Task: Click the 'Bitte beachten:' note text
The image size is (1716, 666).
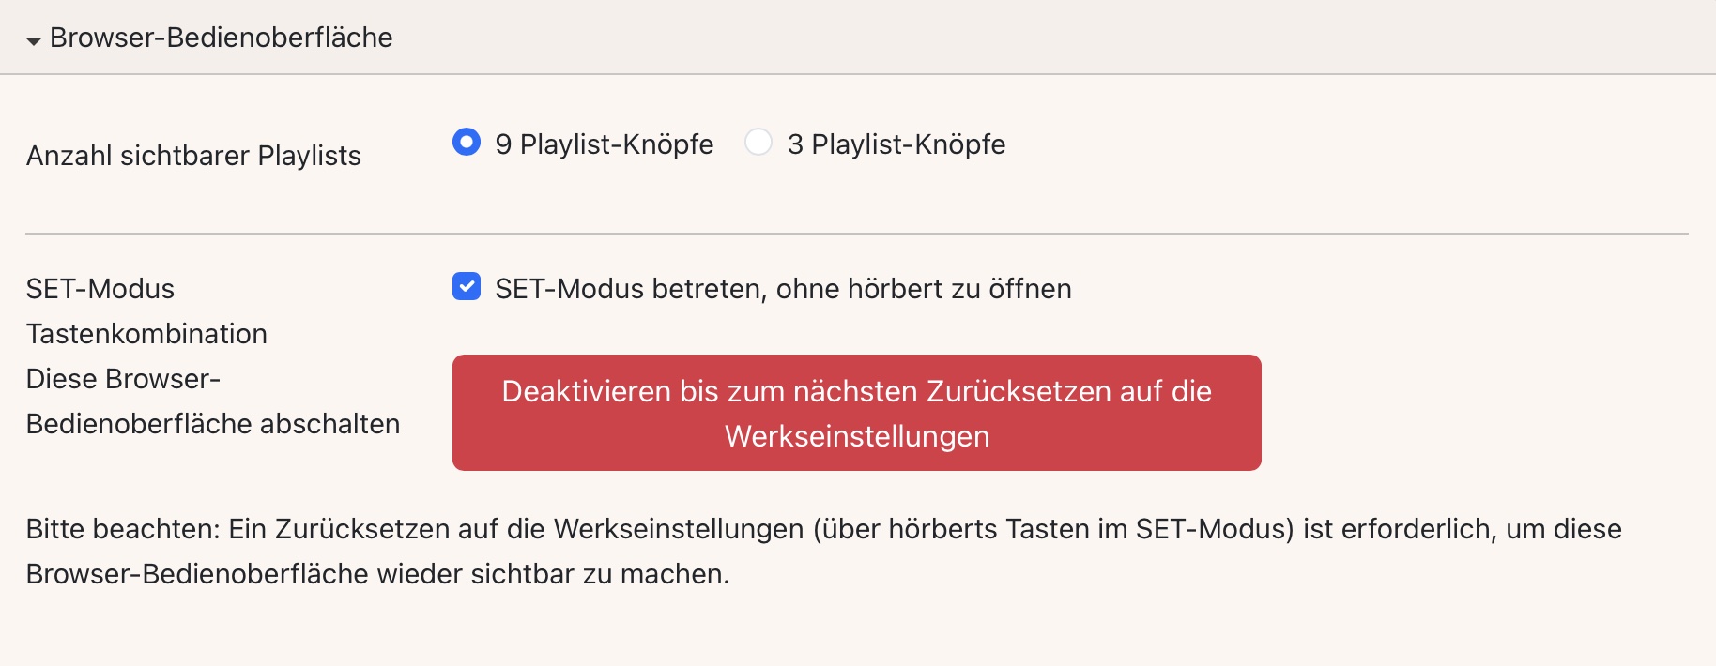Action: pos(122,529)
